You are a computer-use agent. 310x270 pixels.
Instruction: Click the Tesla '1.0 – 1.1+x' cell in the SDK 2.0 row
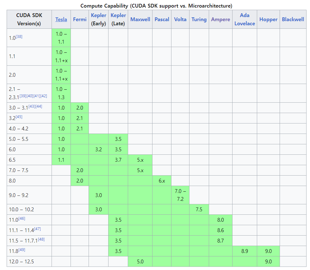tap(61, 75)
